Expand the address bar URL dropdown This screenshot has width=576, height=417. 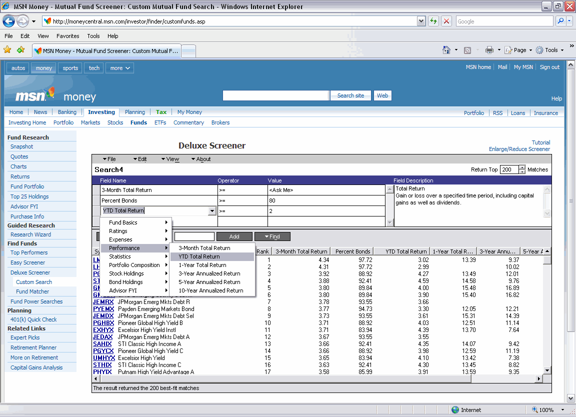click(x=421, y=21)
